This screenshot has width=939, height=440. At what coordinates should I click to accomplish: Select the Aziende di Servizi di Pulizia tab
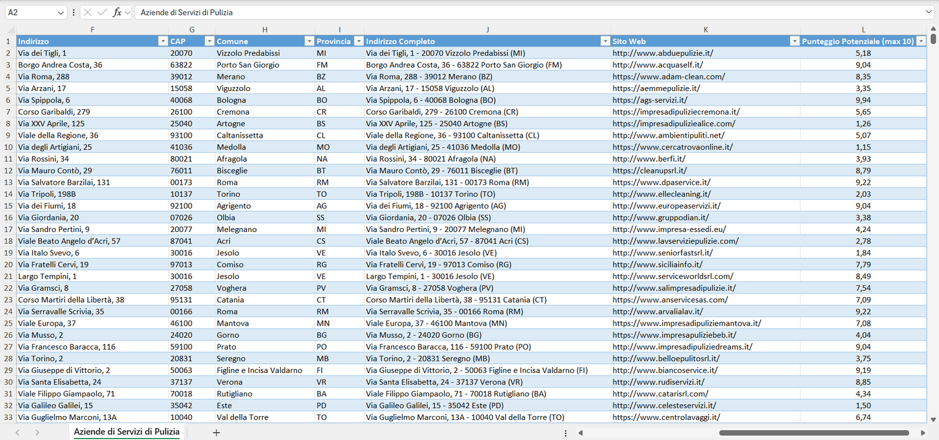point(127,432)
